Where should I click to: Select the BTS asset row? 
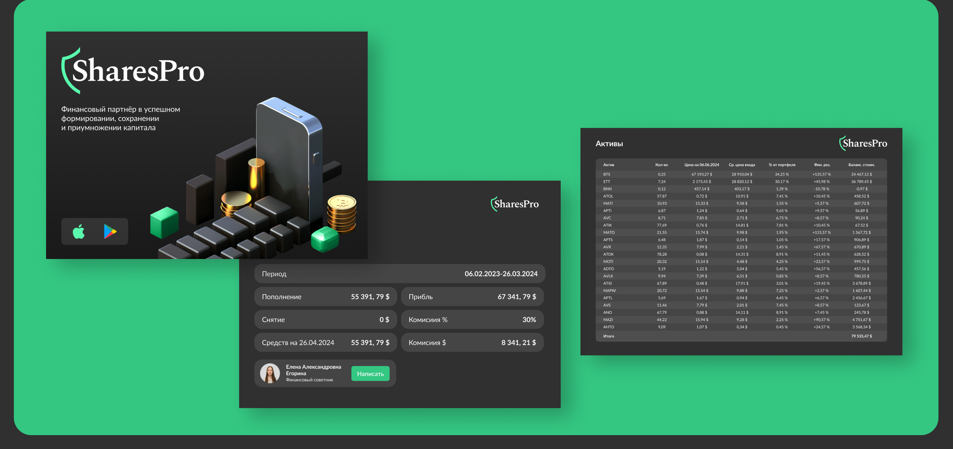click(x=741, y=174)
